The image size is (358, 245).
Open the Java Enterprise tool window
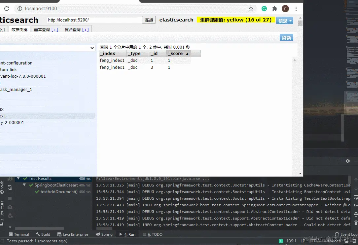(73, 234)
